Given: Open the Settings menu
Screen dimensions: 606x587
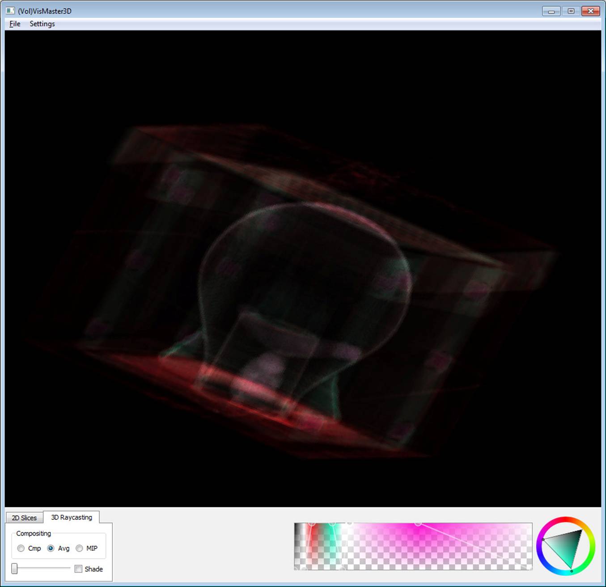Looking at the screenshot, I should pos(42,24).
